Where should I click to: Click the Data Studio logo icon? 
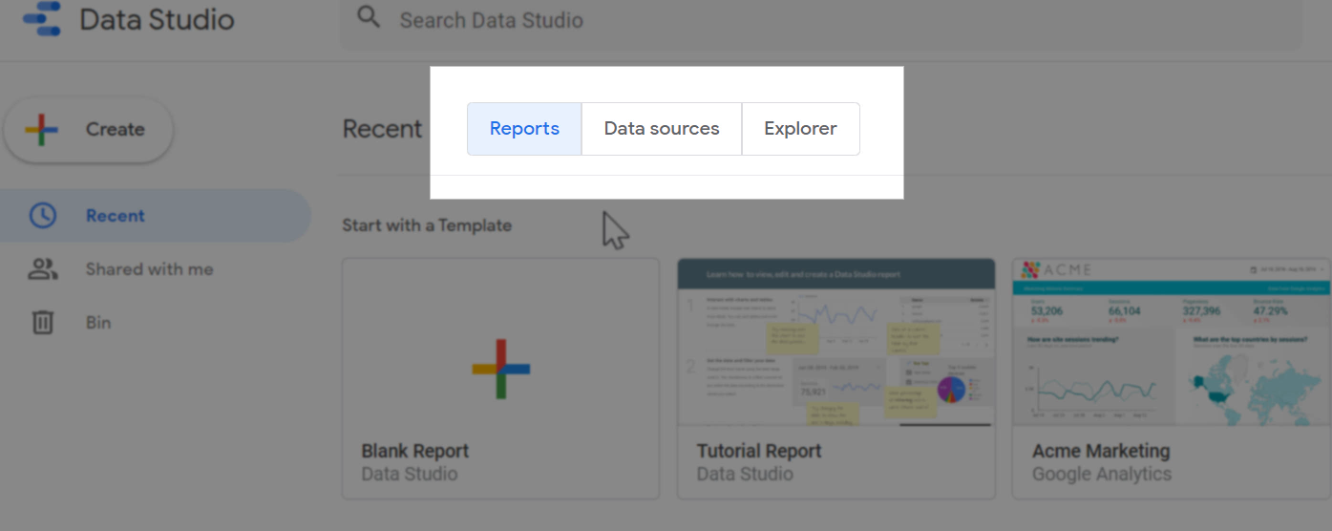tap(41, 19)
